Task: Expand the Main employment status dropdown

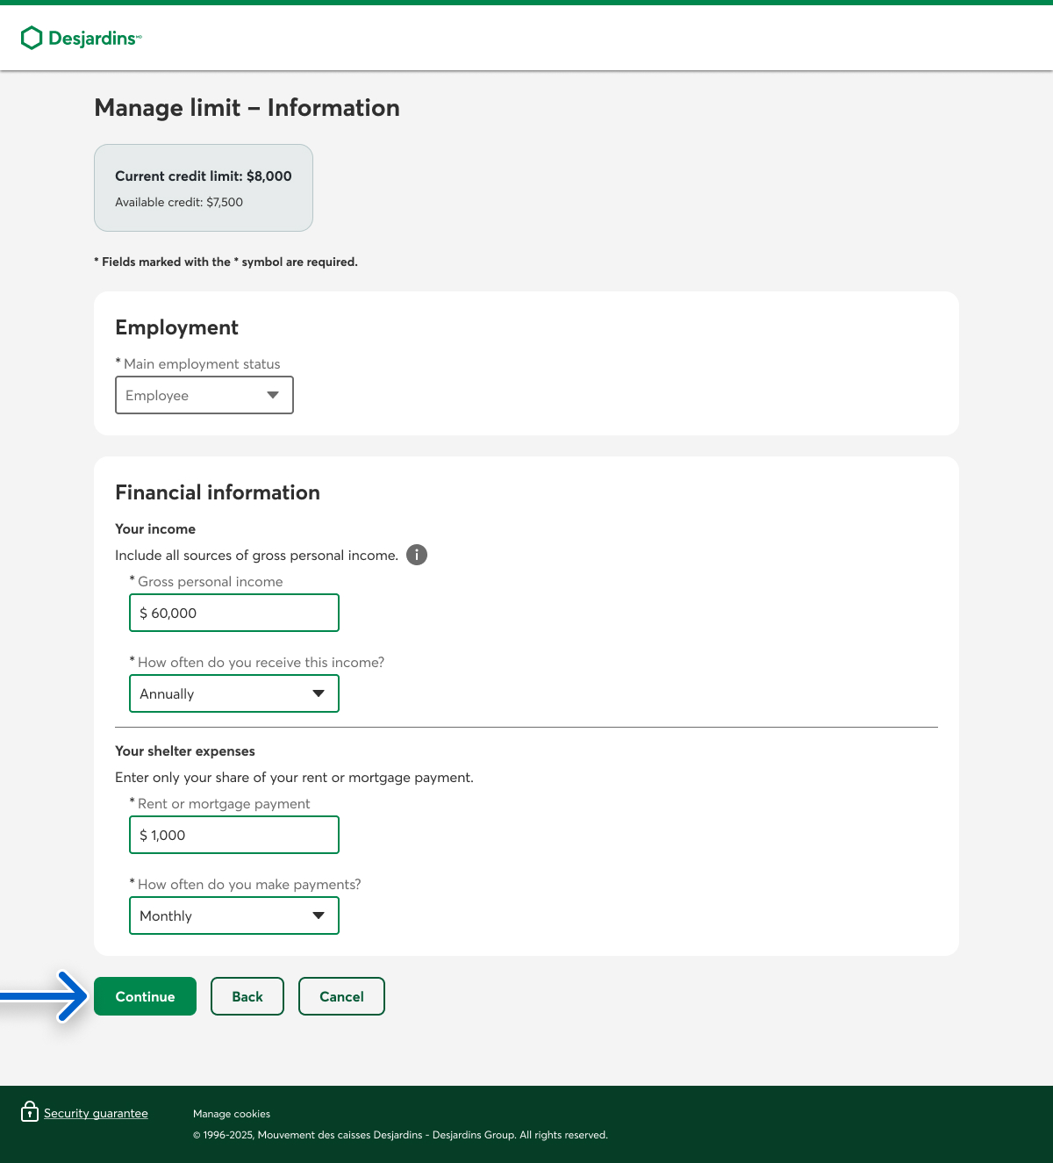Action: [x=204, y=395]
